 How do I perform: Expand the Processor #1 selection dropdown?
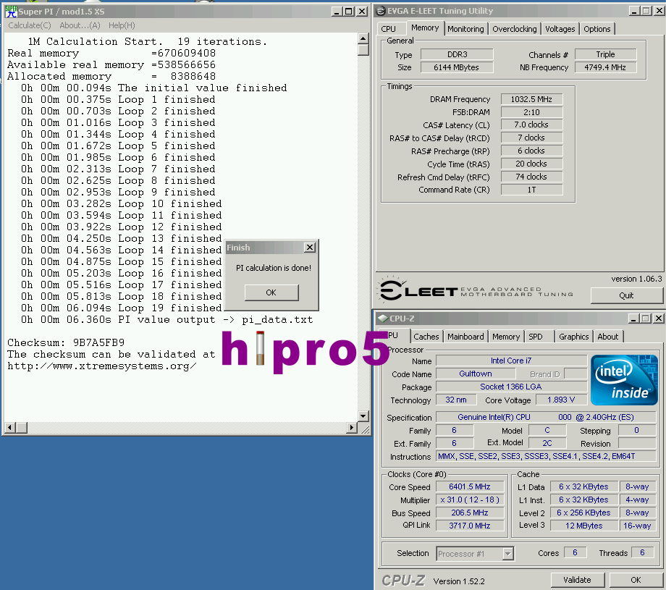[x=507, y=554]
